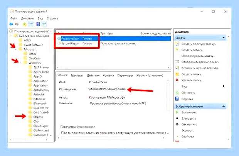Click the Создать папку folder icon
The width and height of the screenshot is (239, 156).
coord(177,74)
